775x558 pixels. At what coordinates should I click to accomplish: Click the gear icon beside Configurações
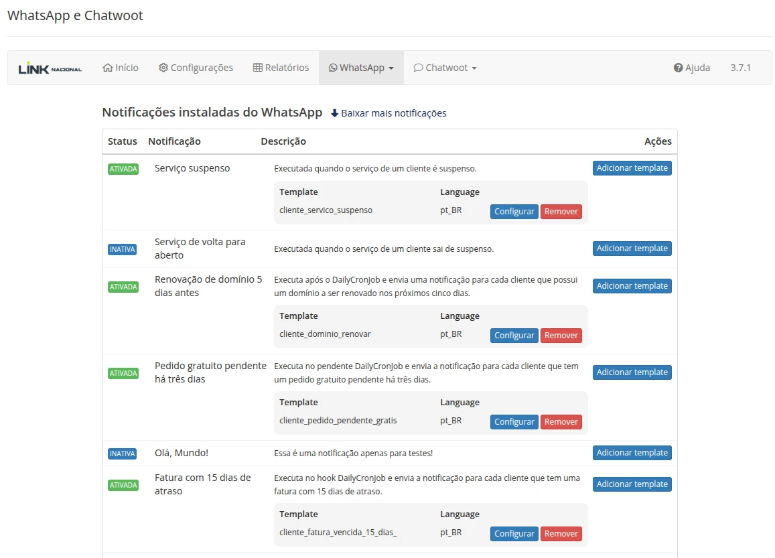tap(163, 68)
